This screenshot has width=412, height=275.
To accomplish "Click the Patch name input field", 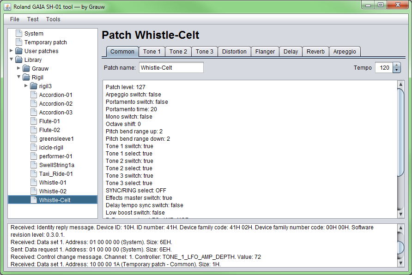I will (x=171, y=67).
